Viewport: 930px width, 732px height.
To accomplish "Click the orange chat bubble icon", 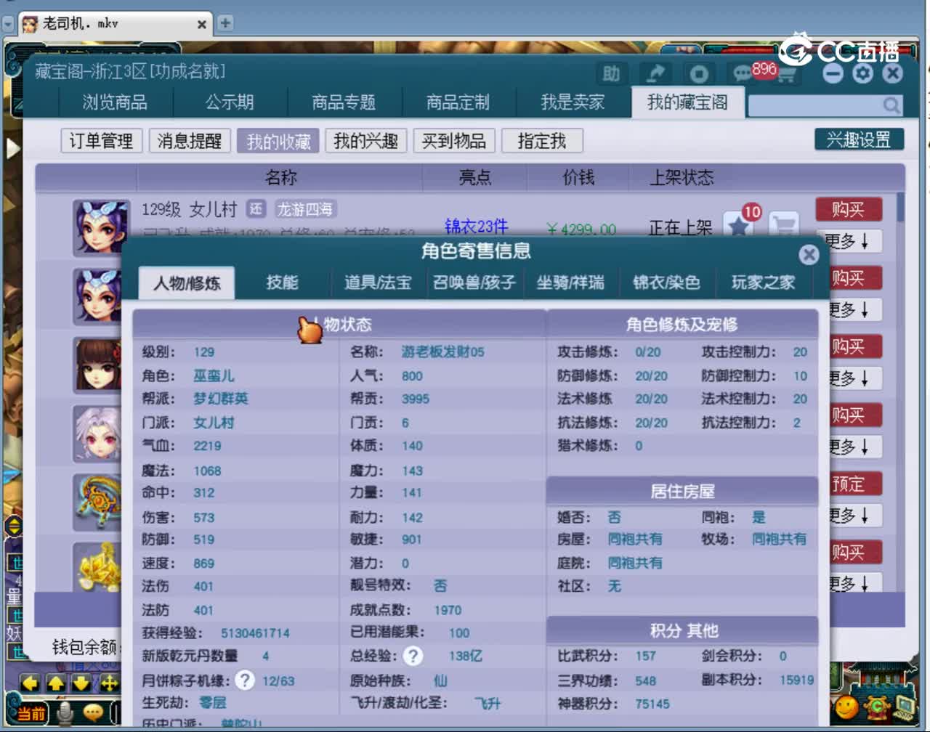I will pos(93,713).
